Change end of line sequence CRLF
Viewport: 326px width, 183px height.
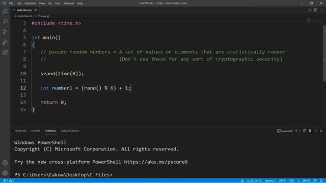(291, 180)
